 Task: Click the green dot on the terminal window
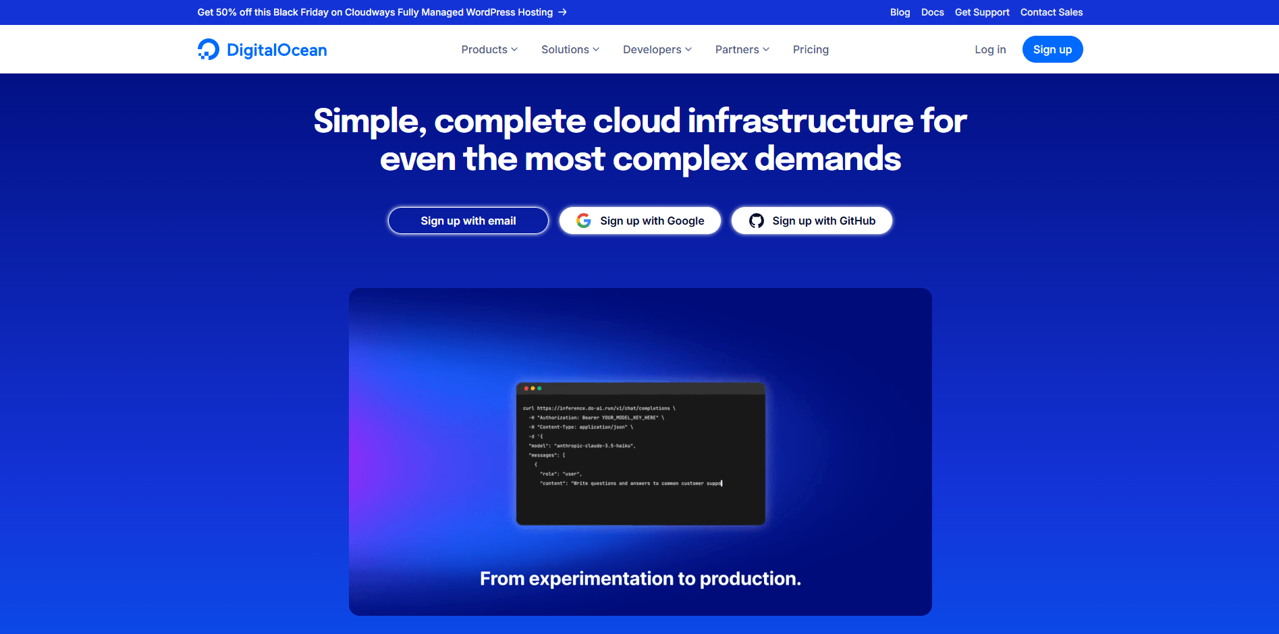[539, 388]
